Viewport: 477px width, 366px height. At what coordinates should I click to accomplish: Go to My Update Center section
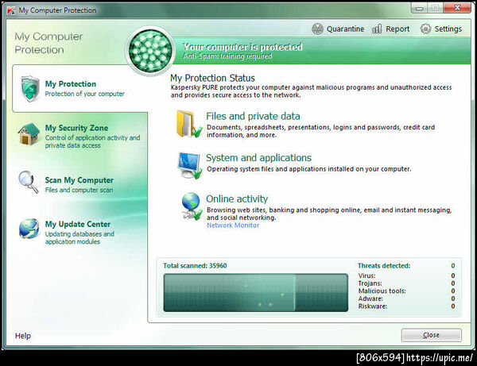tap(79, 233)
